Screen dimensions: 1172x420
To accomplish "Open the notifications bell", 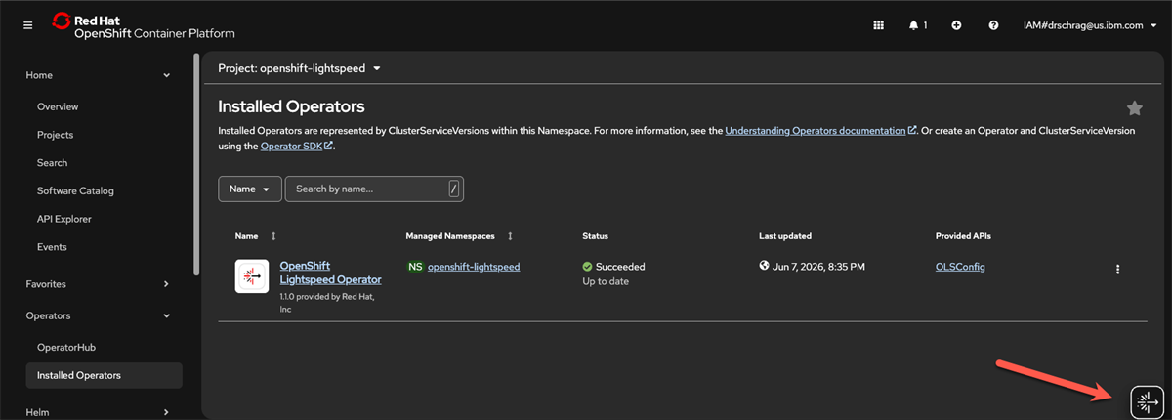I will pos(918,25).
